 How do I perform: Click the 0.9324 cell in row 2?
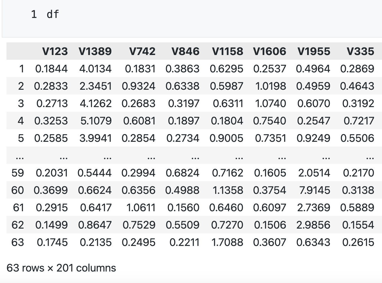pos(139,86)
